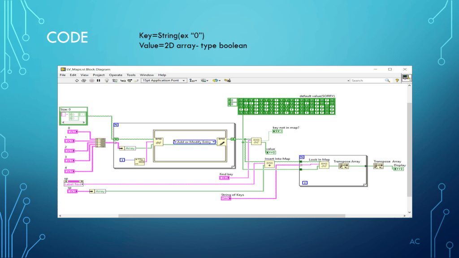Click the Look In Map node feeding the value indicator
This screenshot has width=459, height=258.
pos(256,142)
